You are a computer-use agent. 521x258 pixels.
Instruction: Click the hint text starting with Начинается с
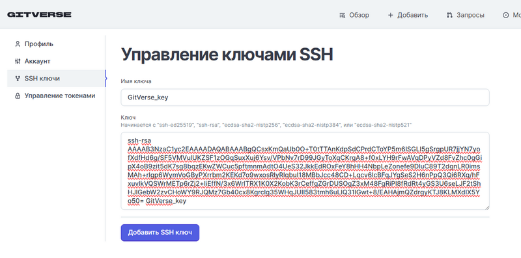[266, 125]
